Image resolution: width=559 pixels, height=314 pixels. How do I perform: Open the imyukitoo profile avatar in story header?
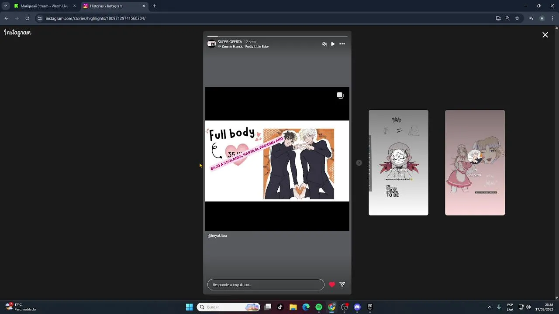[211, 44]
